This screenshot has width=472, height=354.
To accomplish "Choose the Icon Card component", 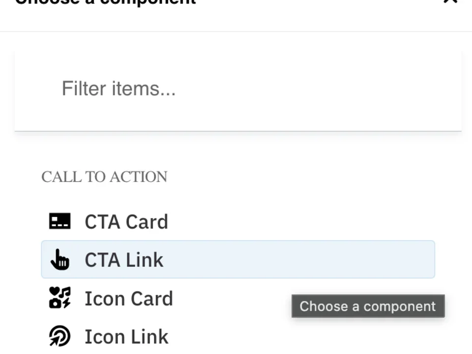I will (x=129, y=298).
